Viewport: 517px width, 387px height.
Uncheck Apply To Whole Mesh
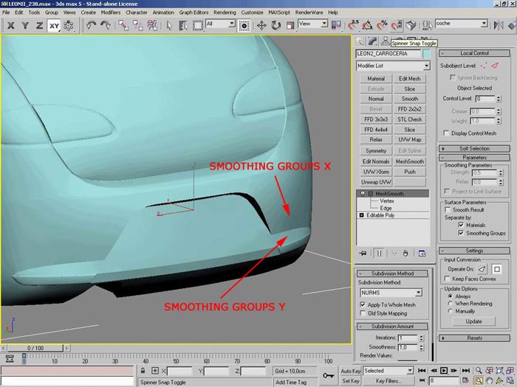click(x=362, y=304)
